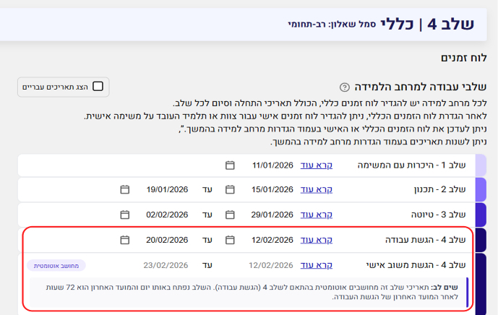
Task: Select the שלב 4 - הגשת עבודה label
Action: pos(426,240)
